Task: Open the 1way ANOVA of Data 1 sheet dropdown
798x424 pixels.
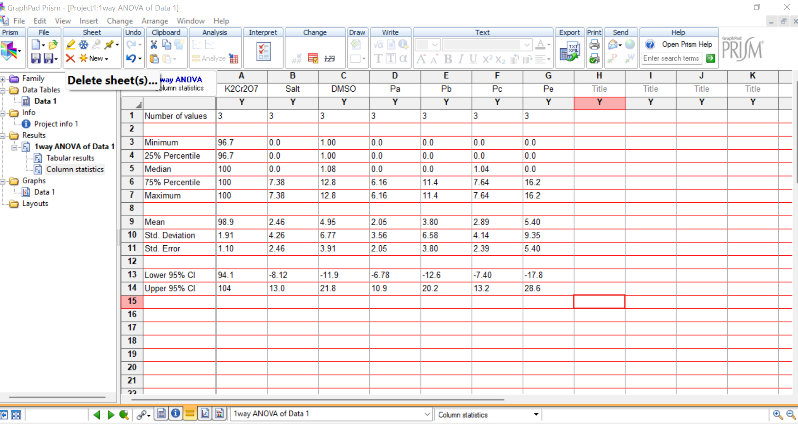Action: (427, 414)
